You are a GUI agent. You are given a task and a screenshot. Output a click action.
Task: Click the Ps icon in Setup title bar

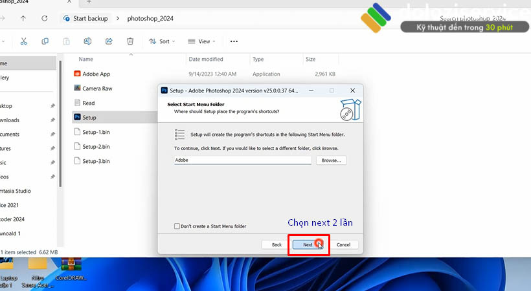164,91
